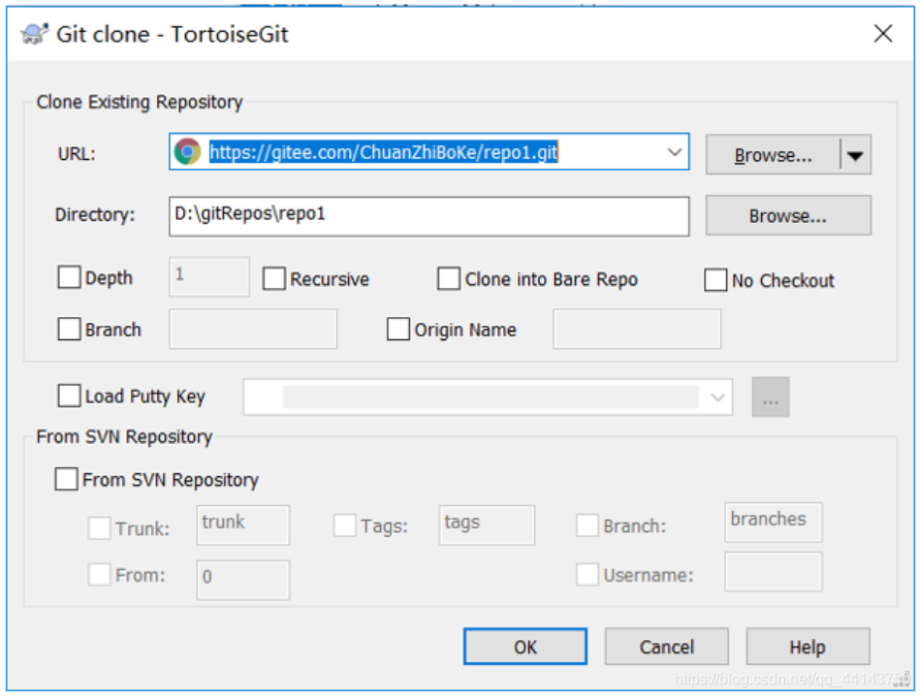Click the Cancel button
This screenshot has width=920, height=697.
coord(667,647)
